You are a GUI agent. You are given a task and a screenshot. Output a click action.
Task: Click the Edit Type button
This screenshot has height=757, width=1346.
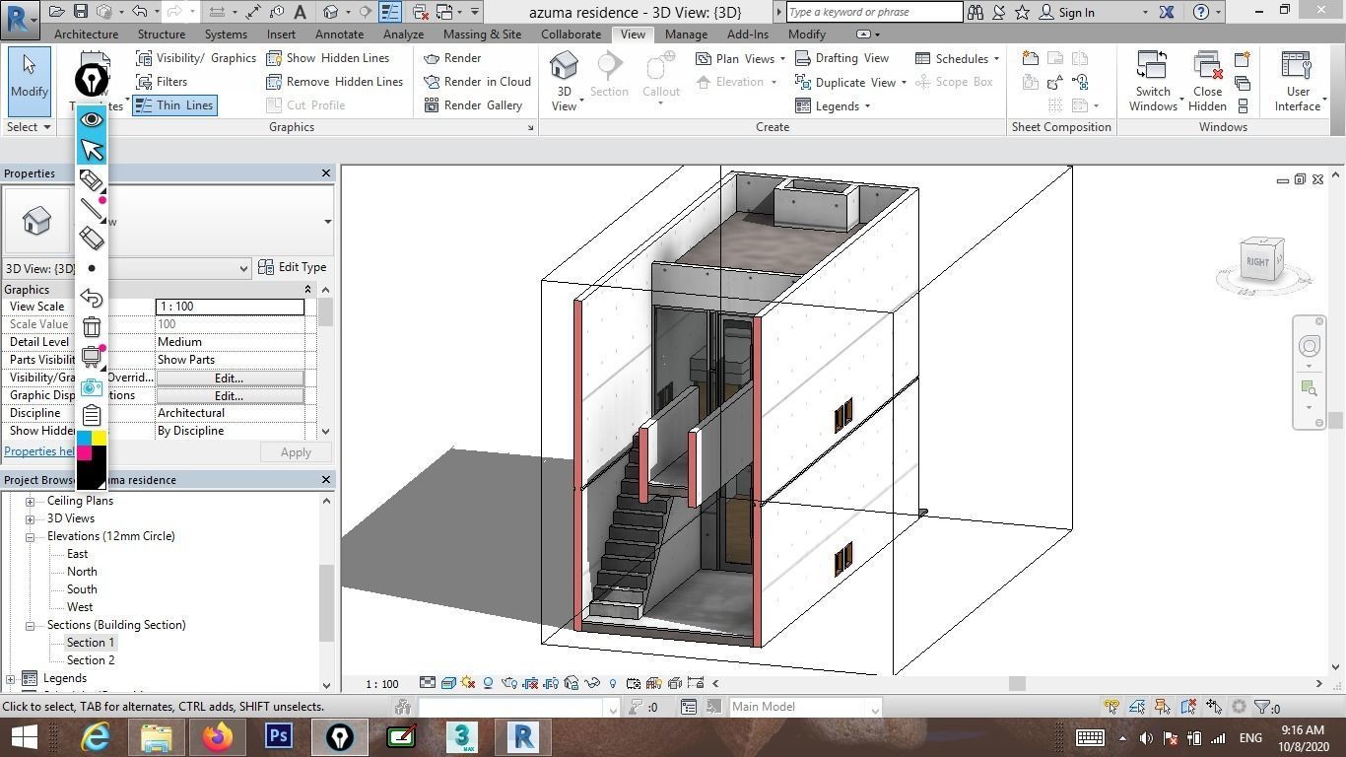click(x=292, y=267)
